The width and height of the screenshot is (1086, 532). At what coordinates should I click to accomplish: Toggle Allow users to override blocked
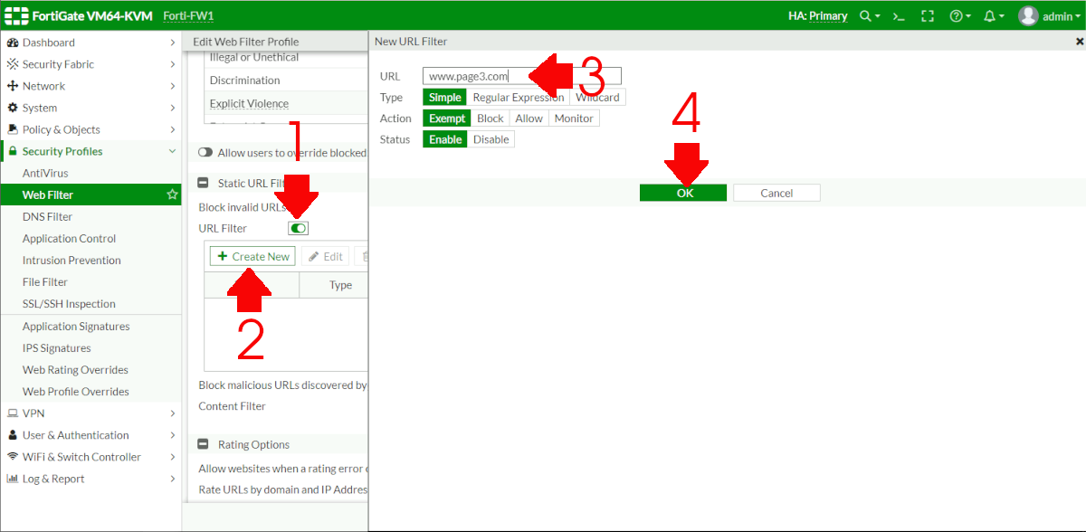click(205, 153)
